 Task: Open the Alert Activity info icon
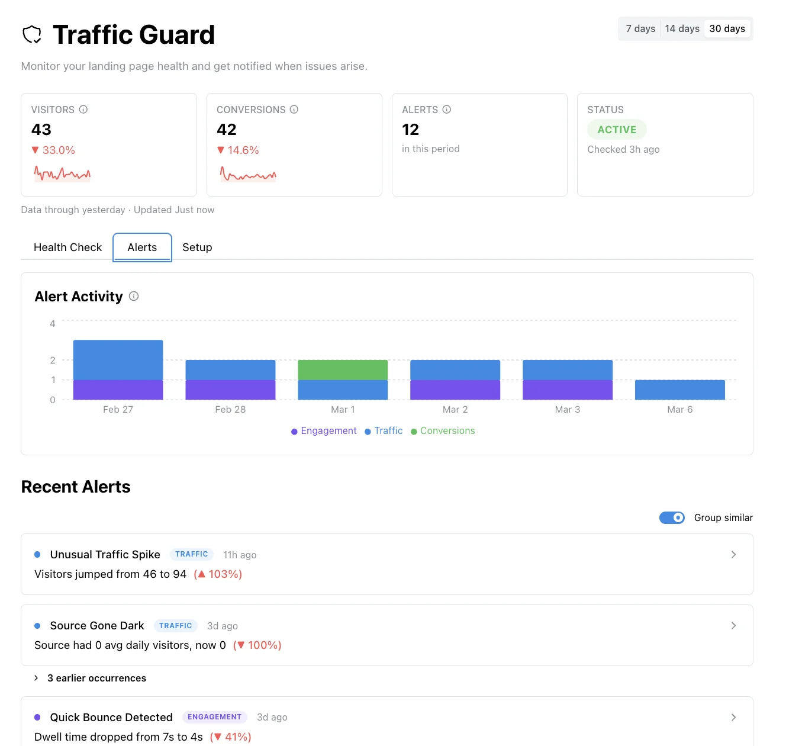pos(134,296)
